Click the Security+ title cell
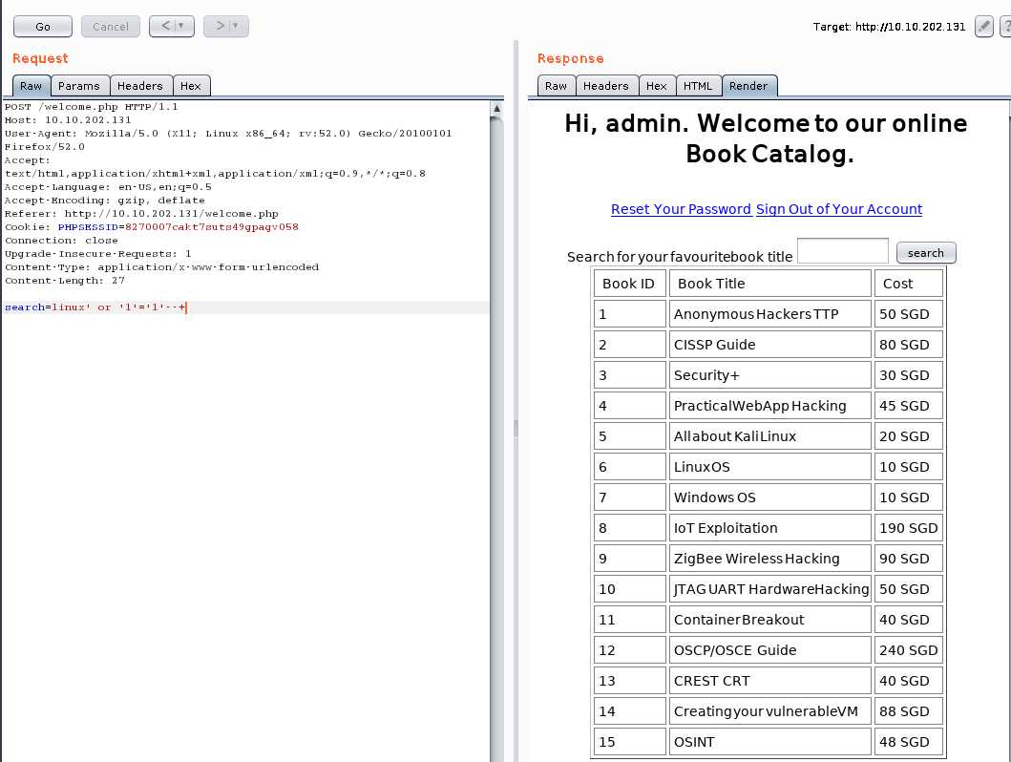The image size is (1011, 762). tap(769, 375)
